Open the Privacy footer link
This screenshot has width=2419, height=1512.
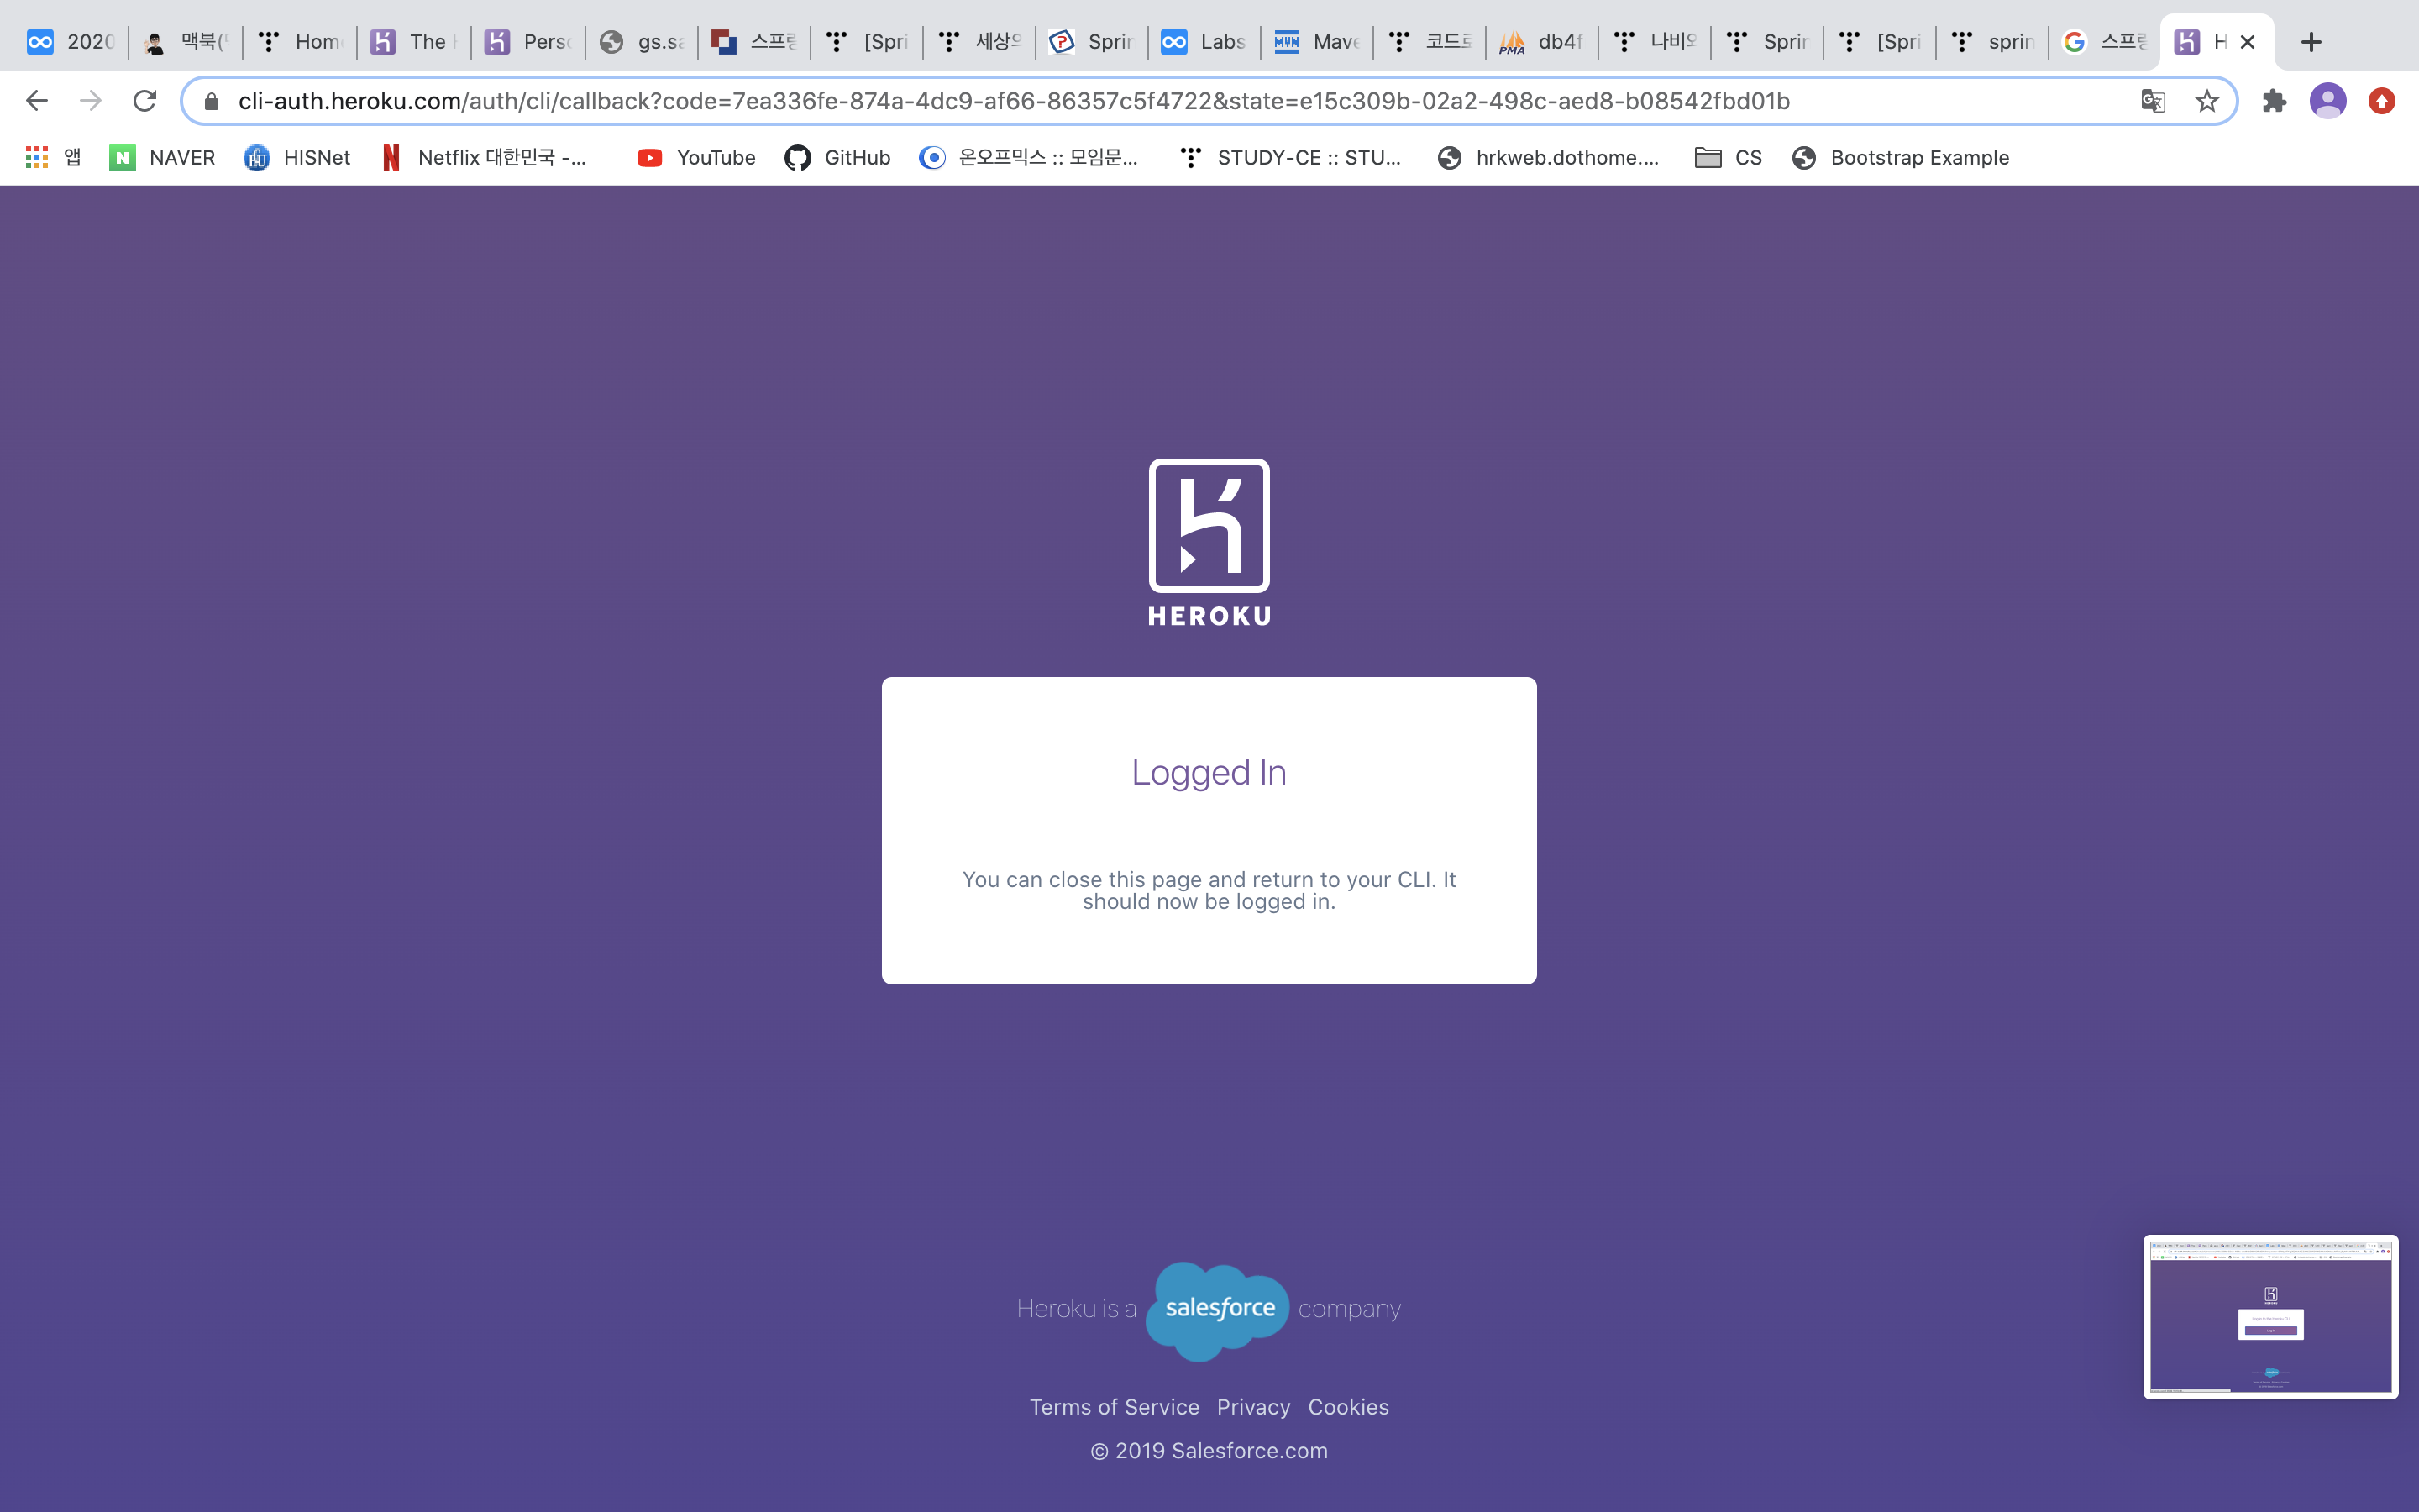(1252, 1407)
